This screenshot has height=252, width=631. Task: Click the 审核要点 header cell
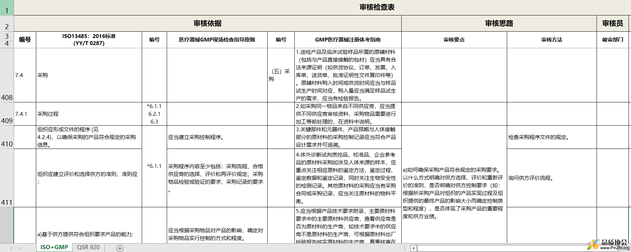(x=454, y=40)
